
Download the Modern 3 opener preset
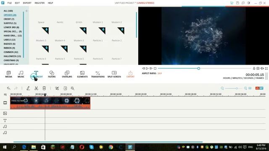point(45,49)
